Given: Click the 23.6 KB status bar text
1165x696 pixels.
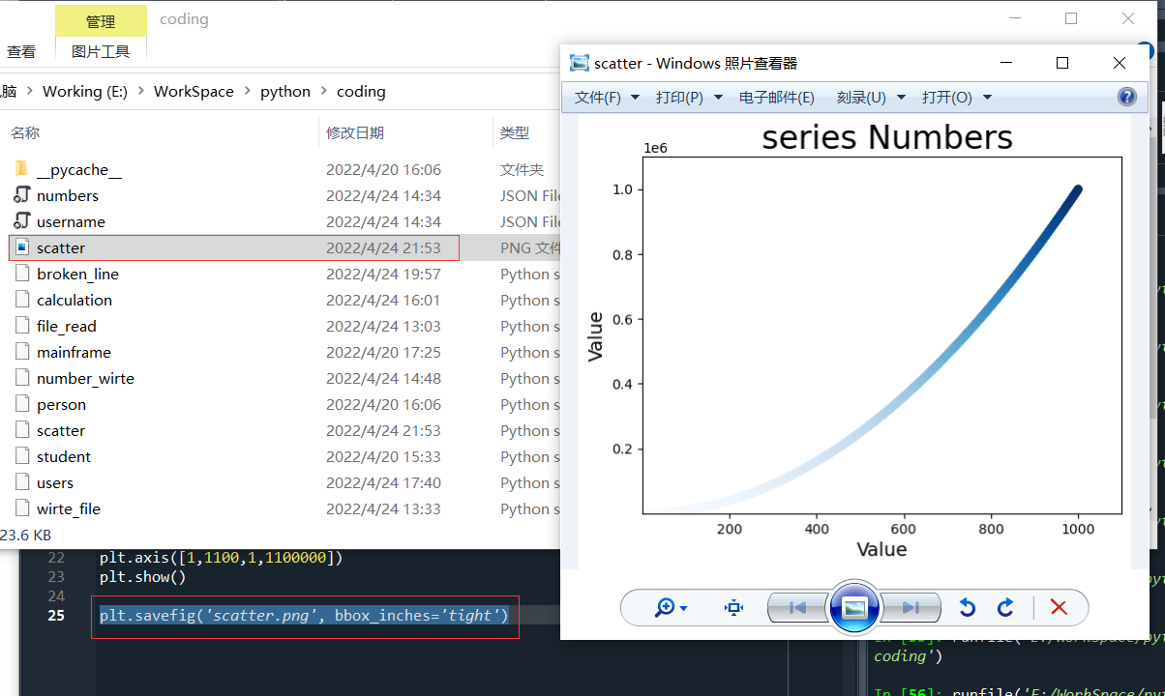Looking at the screenshot, I should pos(26,535).
